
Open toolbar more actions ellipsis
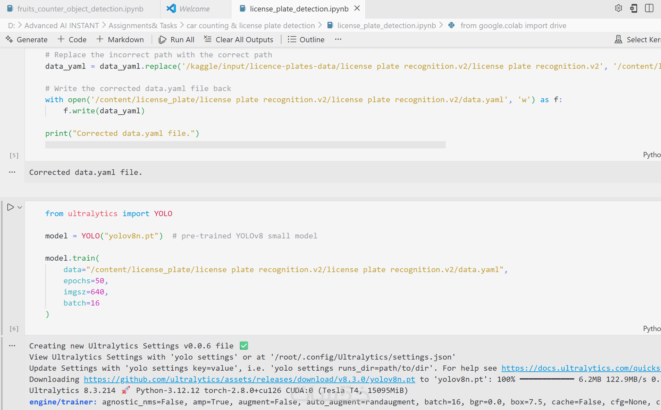point(338,39)
